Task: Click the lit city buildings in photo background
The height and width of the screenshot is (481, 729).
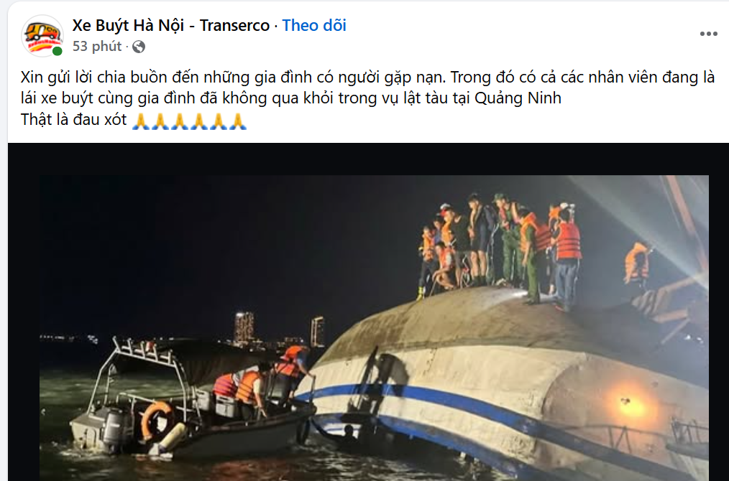Action: coord(279,330)
